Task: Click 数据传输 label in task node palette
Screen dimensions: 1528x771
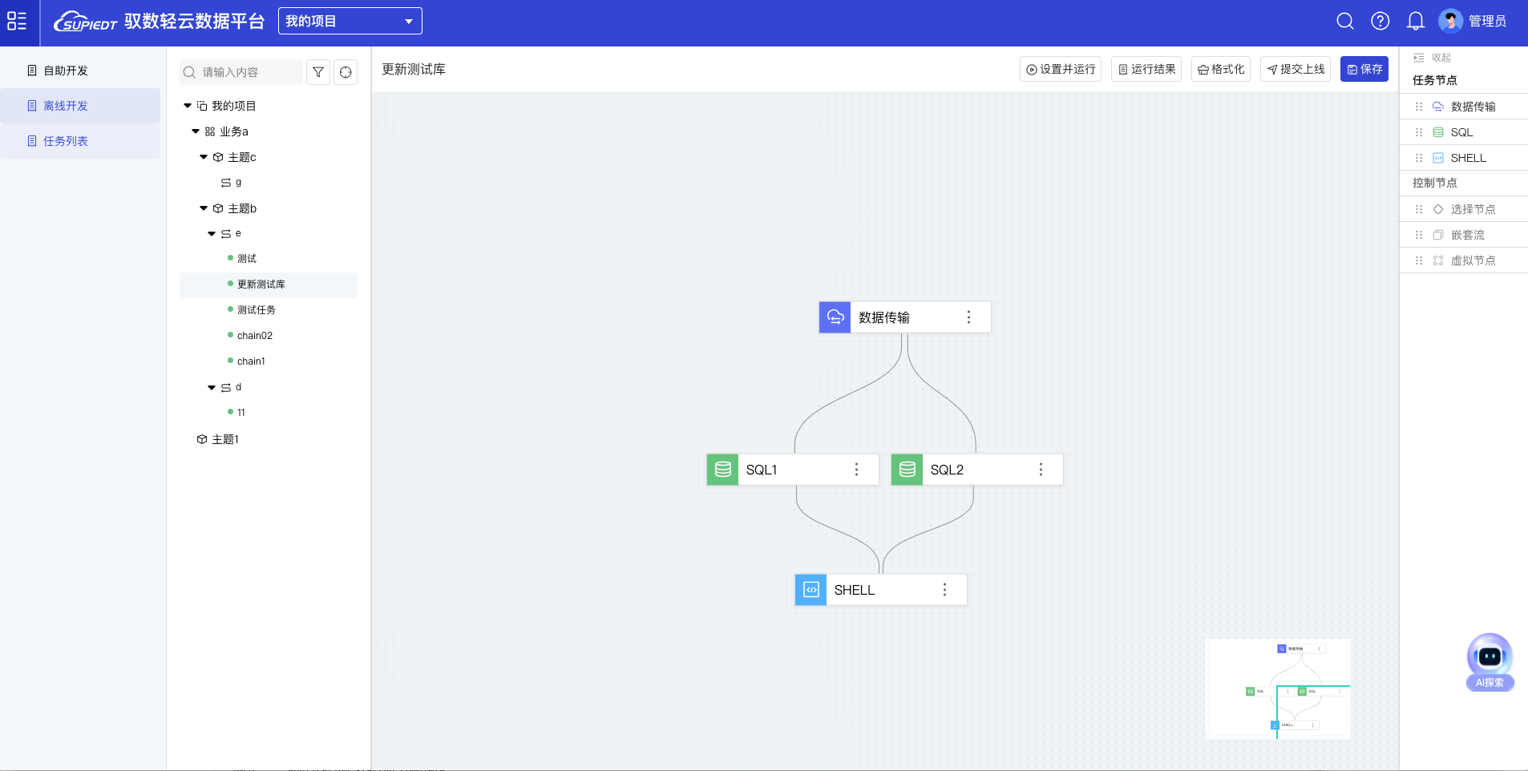Action: (1473, 107)
